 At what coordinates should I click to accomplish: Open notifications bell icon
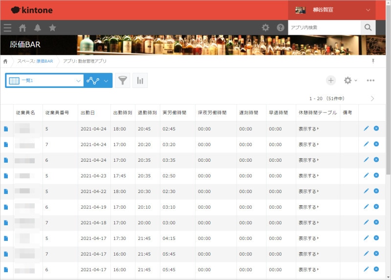pos(38,28)
